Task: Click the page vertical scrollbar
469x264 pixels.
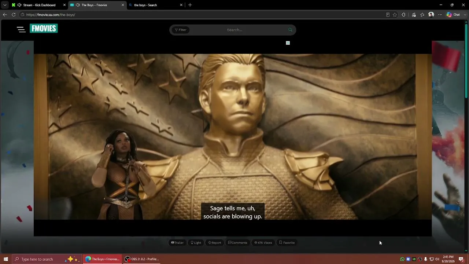Action: 466,60
